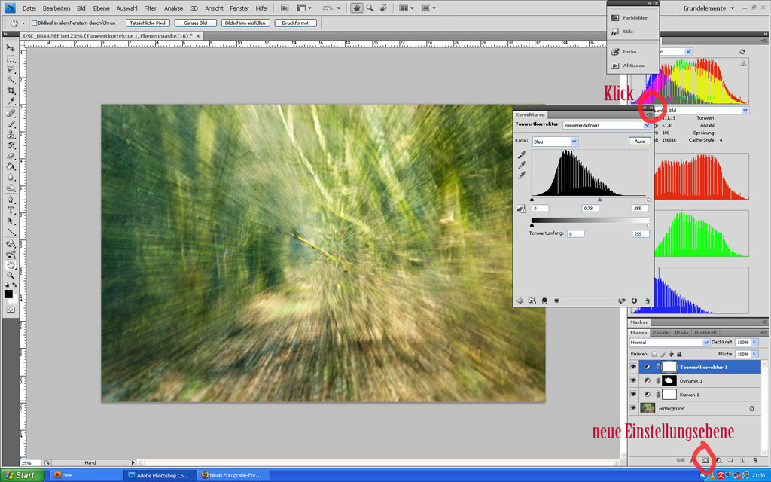Select the Lasso tool

11,69
